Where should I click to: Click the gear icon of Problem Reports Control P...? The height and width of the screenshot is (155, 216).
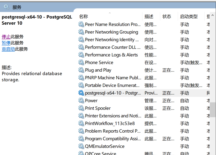point(81,131)
